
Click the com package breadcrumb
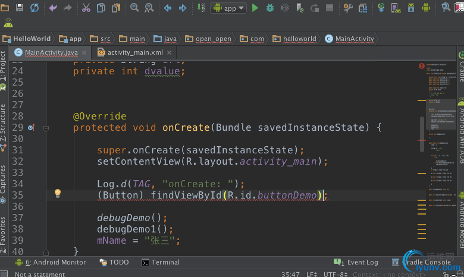[252, 39]
